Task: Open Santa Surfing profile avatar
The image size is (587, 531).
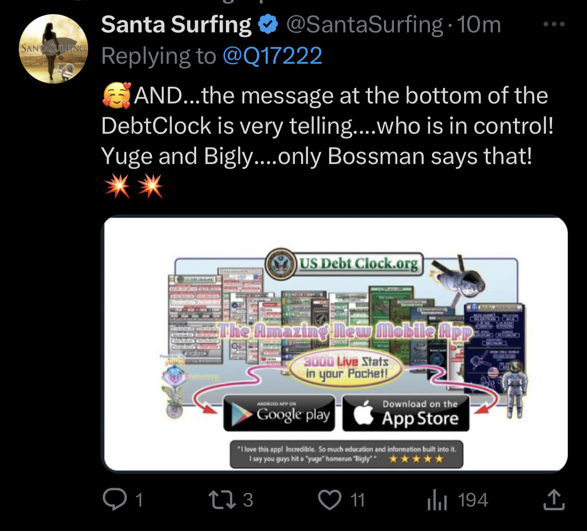Action: click(54, 49)
